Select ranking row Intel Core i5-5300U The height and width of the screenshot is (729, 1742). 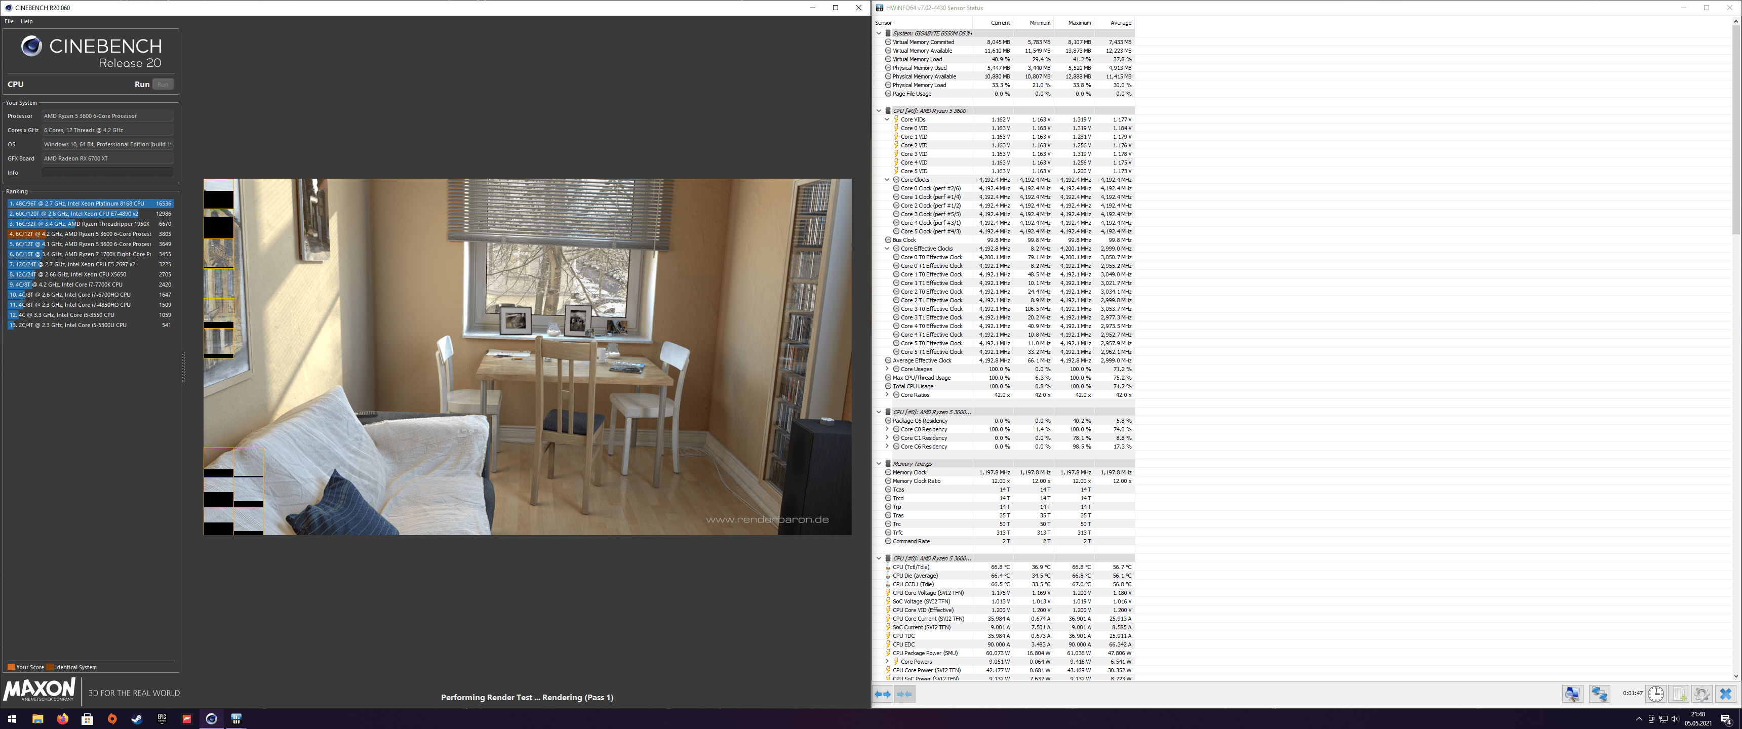[91, 326]
